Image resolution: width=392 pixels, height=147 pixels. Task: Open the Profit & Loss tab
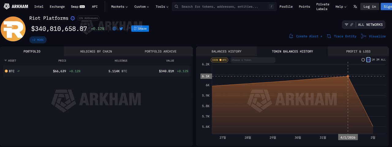[x=358, y=51]
